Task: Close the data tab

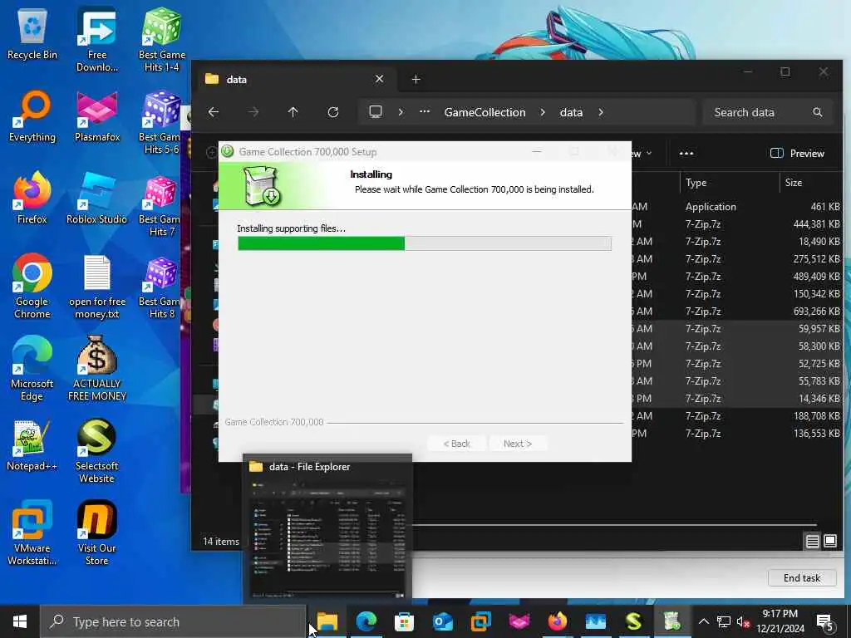Action: click(379, 79)
